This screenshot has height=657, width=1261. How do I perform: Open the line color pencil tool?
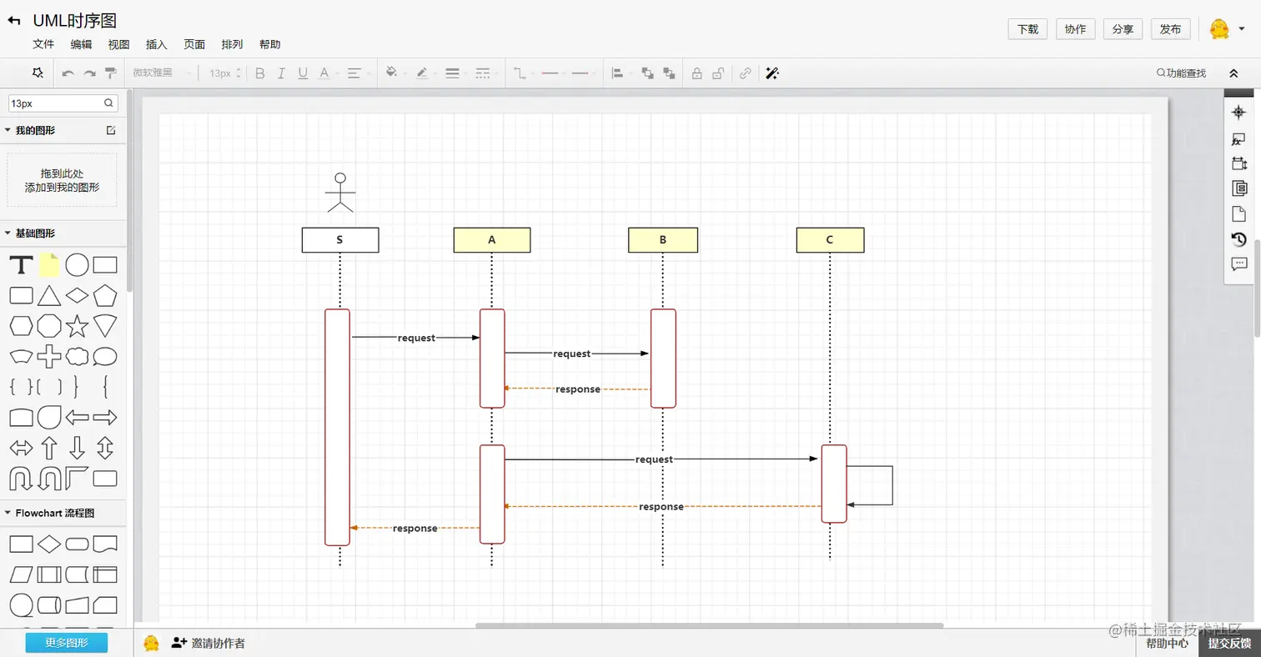coord(422,73)
